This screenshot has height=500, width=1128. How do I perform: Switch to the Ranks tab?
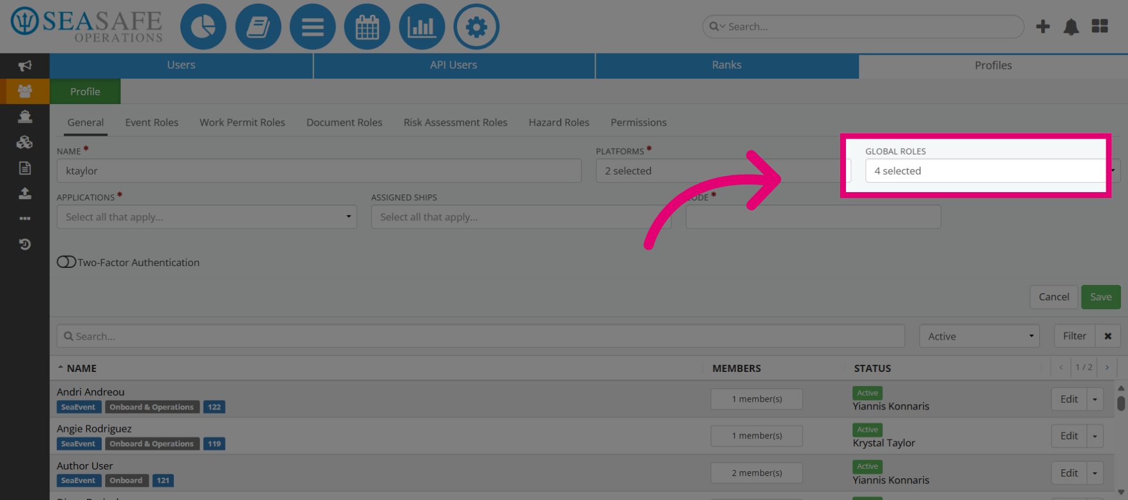pyautogui.click(x=727, y=65)
